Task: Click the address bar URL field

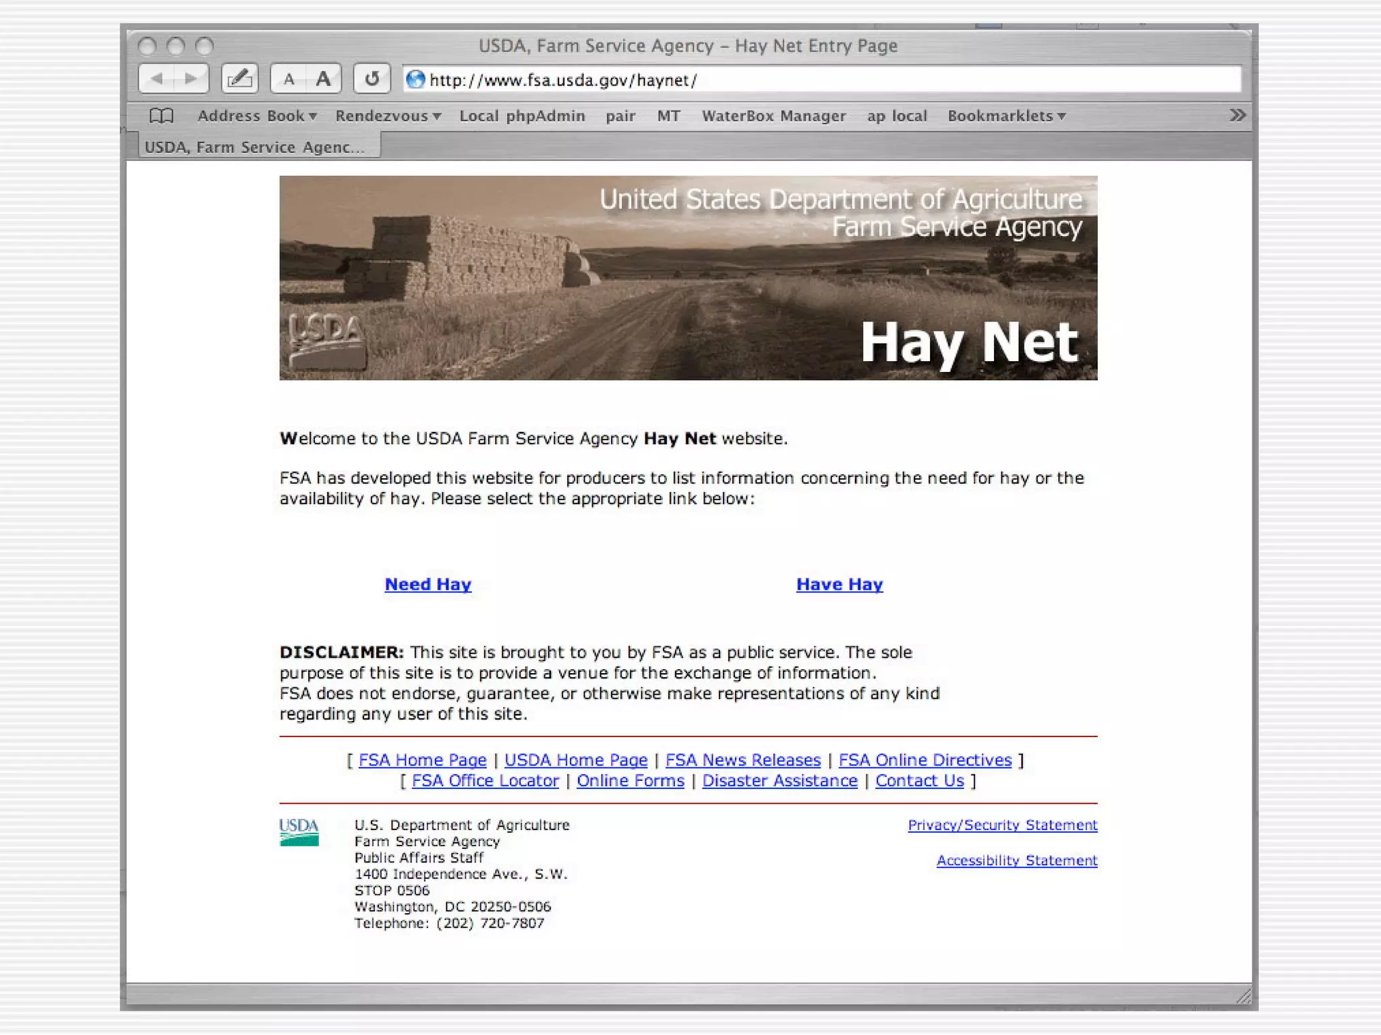Action: click(x=821, y=80)
